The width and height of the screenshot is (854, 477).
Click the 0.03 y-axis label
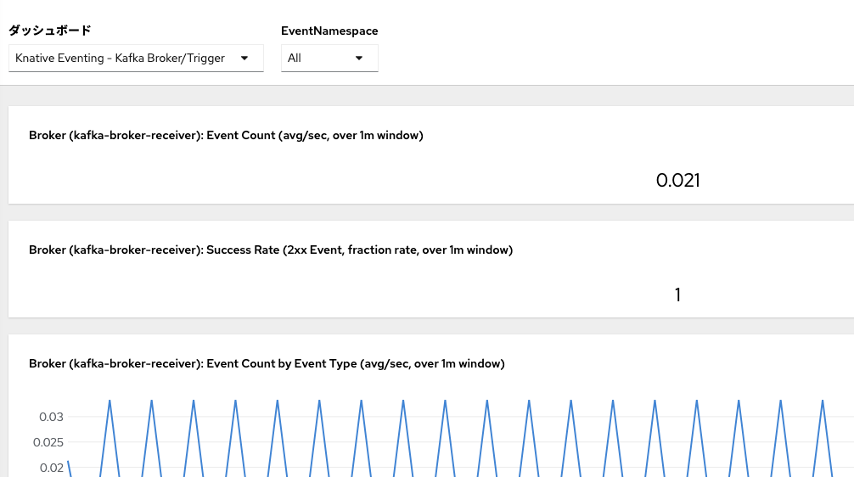tap(51, 417)
